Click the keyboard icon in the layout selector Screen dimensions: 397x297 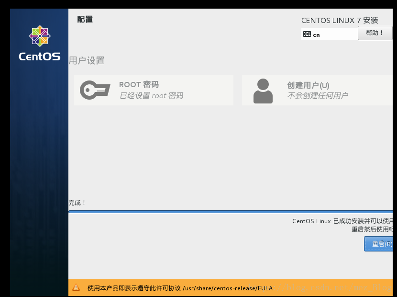306,34
